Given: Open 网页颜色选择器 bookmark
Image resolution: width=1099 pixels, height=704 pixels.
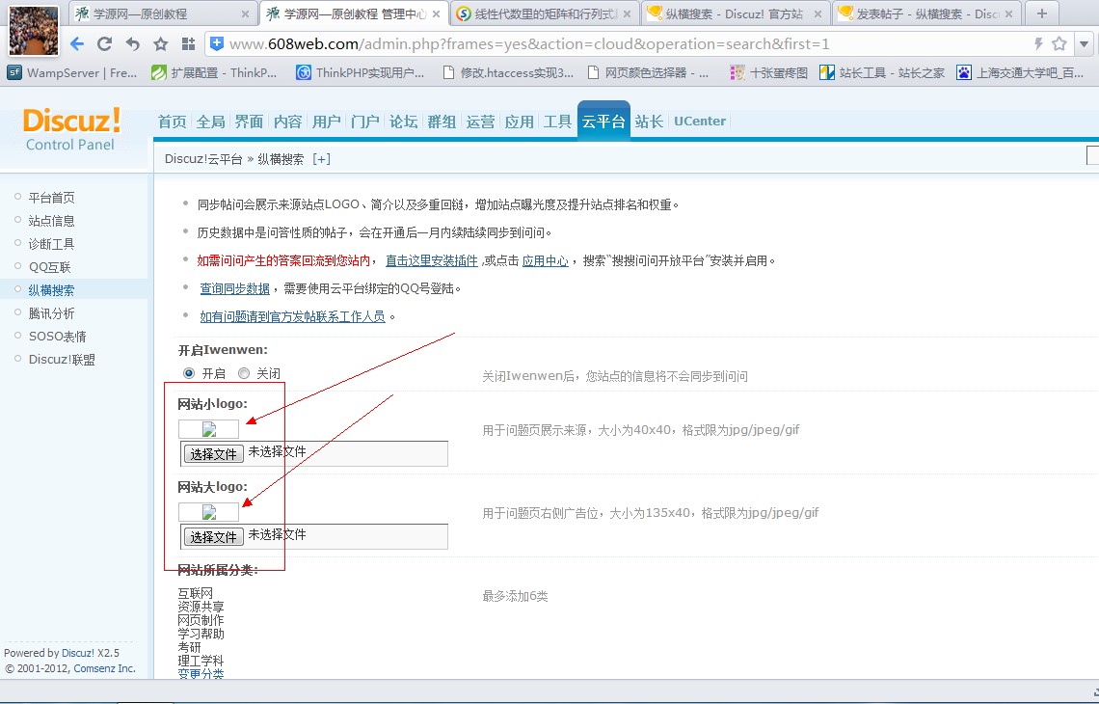Looking at the screenshot, I should click(x=649, y=72).
